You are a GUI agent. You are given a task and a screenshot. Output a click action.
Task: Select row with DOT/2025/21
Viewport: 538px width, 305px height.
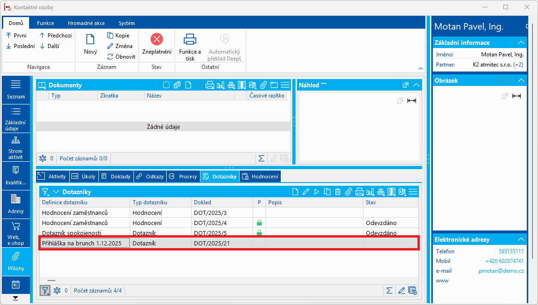pyautogui.click(x=229, y=243)
